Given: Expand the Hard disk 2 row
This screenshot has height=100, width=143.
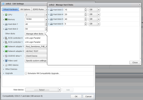Looking at the screenshot, I should (x=4, y=29).
